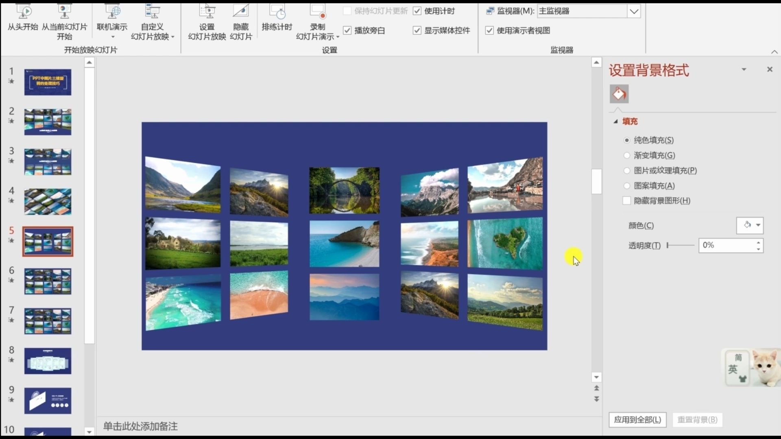
Task: Toggle 使用演示者视图 checkbox
Action: pyautogui.click(x=490, y=30)
